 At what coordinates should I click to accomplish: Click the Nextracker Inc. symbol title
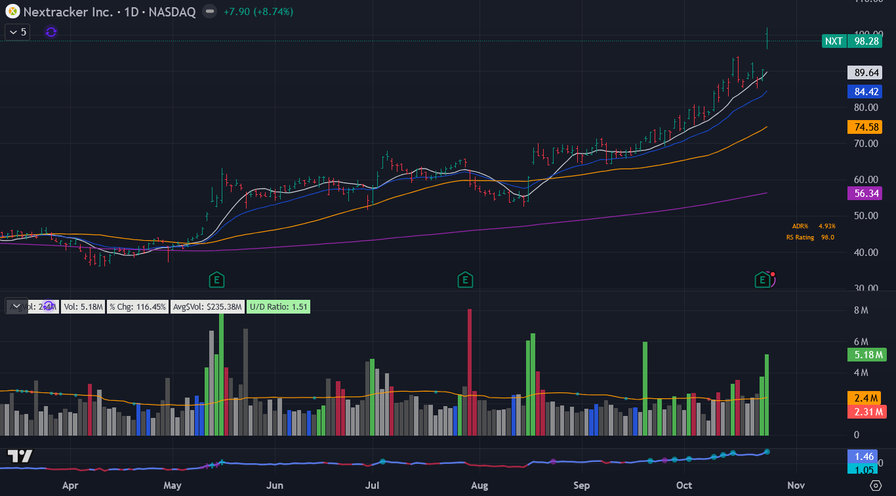coord(110,12)
